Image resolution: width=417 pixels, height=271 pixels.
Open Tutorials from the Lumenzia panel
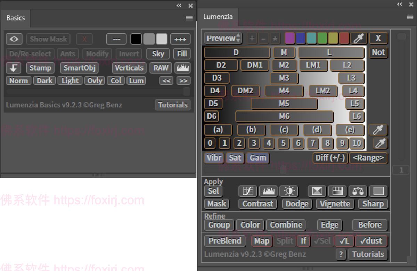point(368,254)
